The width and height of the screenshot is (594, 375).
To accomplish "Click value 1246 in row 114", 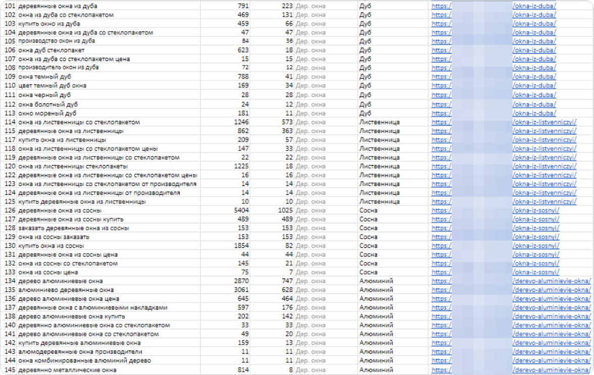I will tap(241, 122).
